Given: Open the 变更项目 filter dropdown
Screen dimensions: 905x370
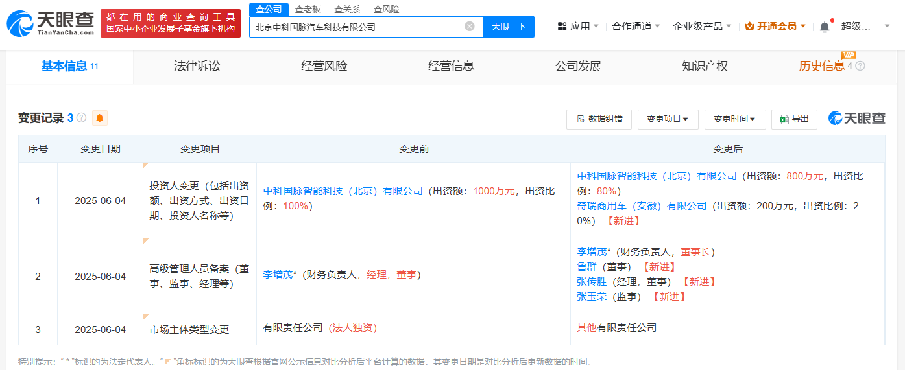Looking at the screenshot, I should click(668, 119).
